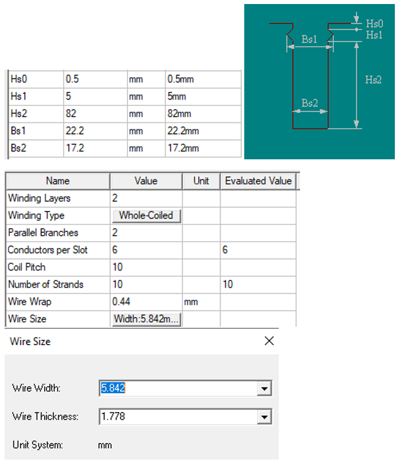Screen dimensions: 400x463
Task: Click the 5mm evaluated value cell
Action: [203, 96]
